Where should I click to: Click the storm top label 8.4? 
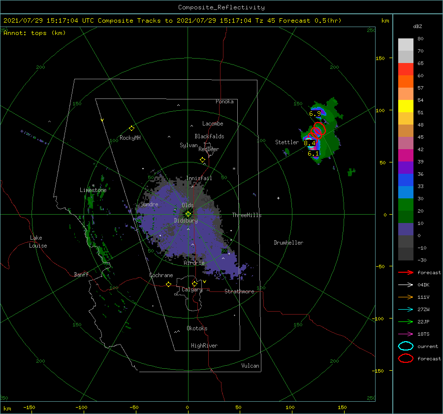(310, 143)
